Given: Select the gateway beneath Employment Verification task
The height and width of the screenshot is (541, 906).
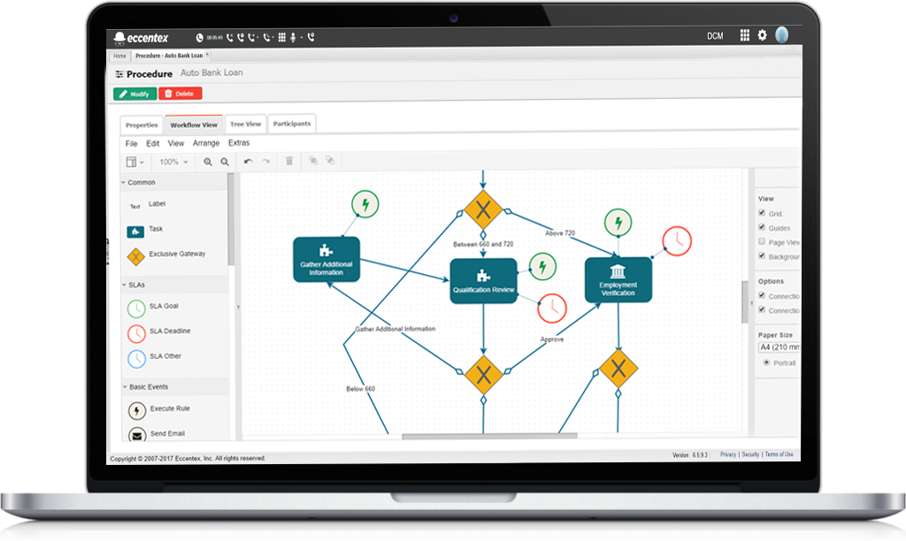Looking at the screenshot, I should [618, 368].
